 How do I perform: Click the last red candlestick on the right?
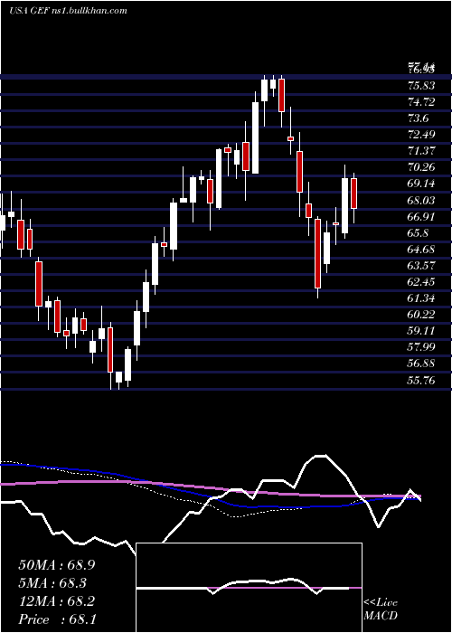pos(354,194)
